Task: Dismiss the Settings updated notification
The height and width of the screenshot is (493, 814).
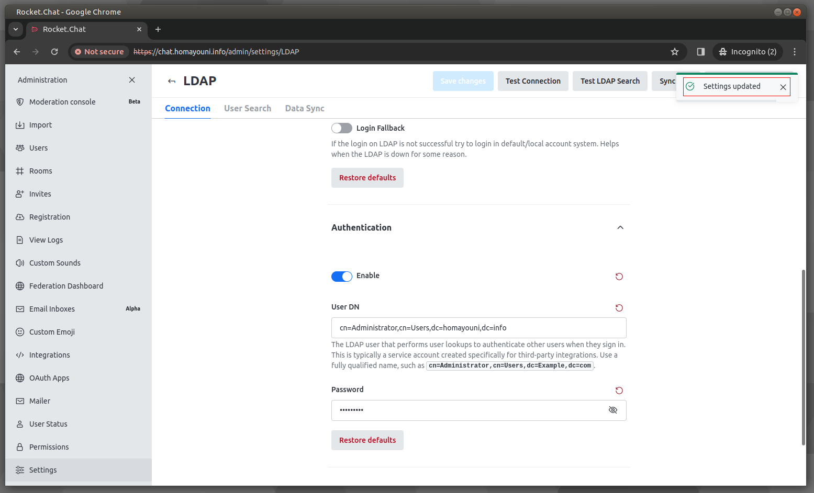Action: pyautogui.click(x=783, y=87)
